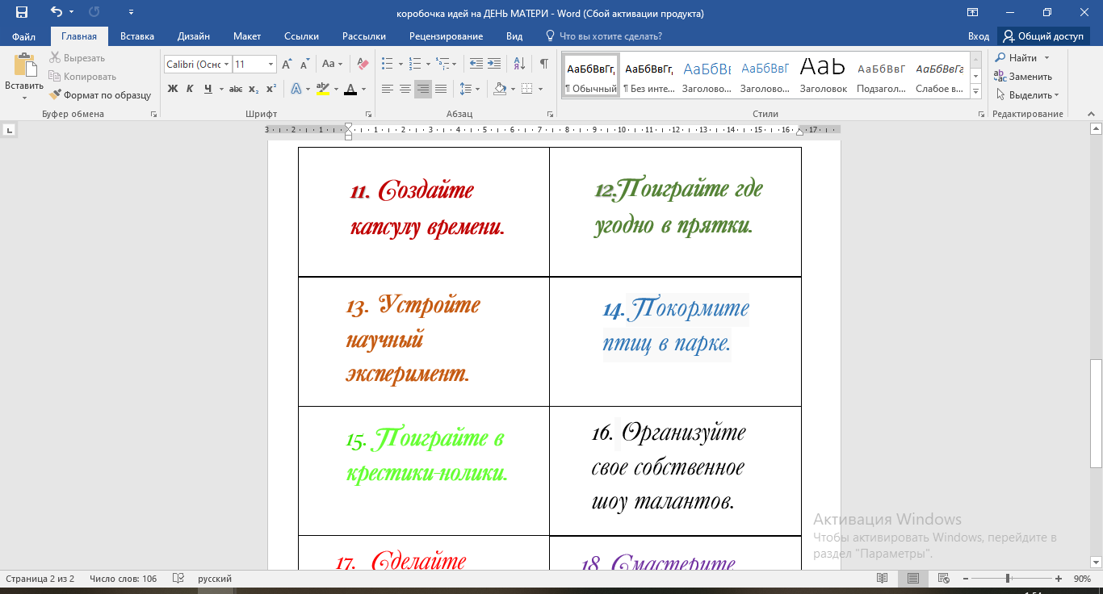Click the numbered list icon
Screen dimensions: 1103x594
[x=414, y=64]
